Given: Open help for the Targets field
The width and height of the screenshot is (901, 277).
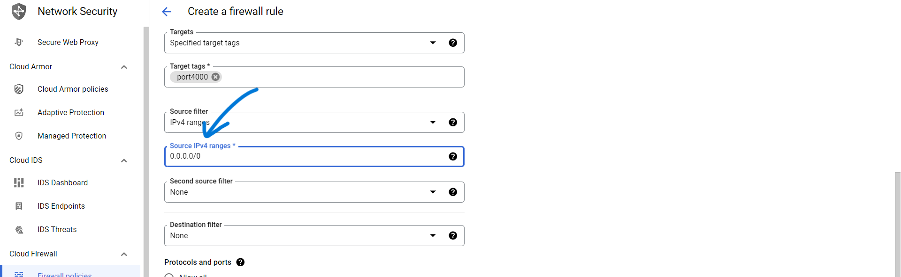Looking at the screenshot, I should [x=453, y=43].
